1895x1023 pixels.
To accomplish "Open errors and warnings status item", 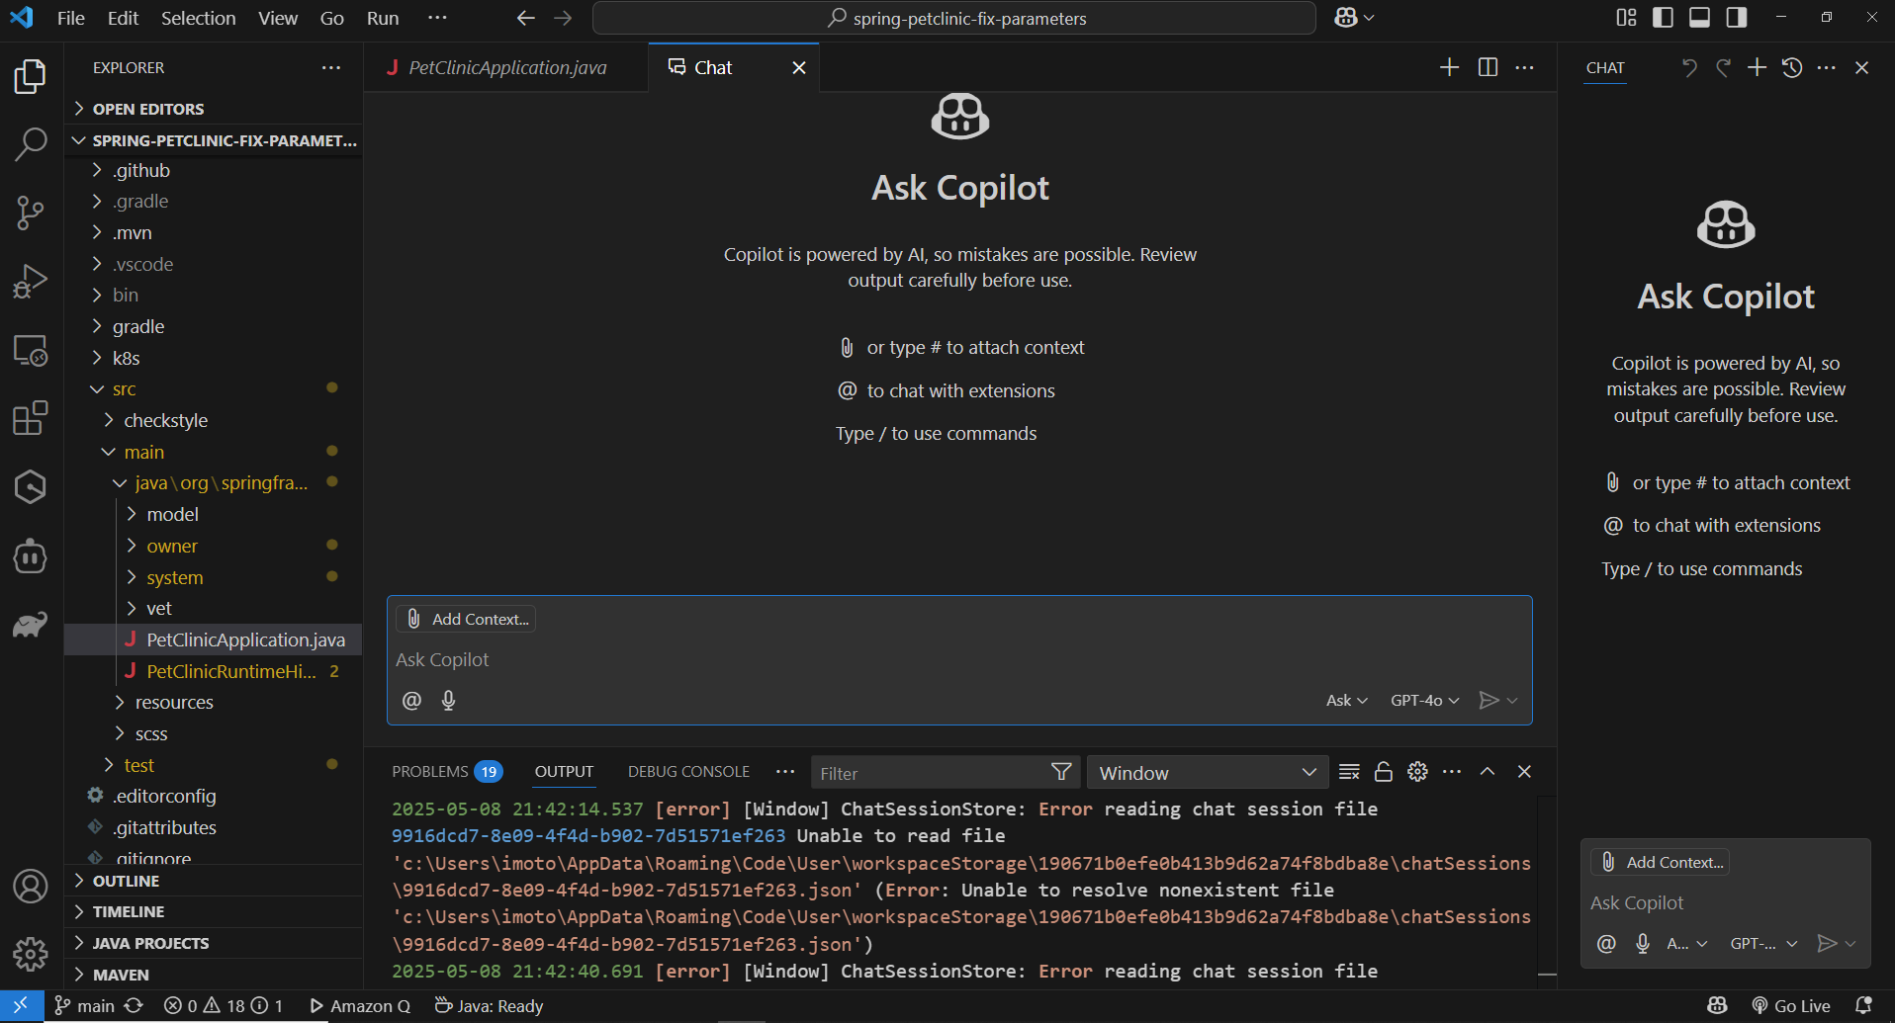I will (x=224, y=1006).
